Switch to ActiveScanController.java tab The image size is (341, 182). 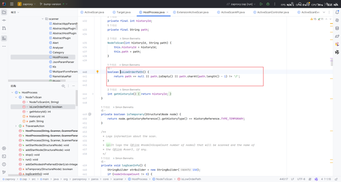[271, 12]
